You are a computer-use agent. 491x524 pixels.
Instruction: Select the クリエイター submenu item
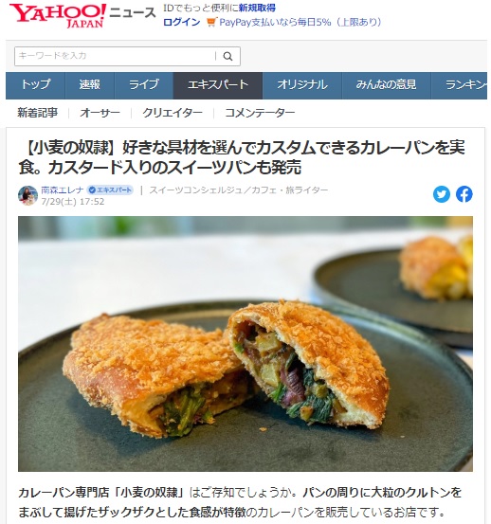[173, 113]
